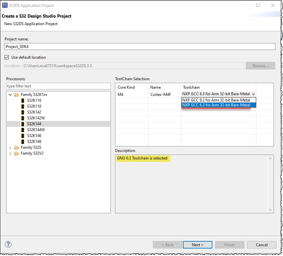Click the Cancel button
This screenshot has width=283, height=256.
pos(262,245)
